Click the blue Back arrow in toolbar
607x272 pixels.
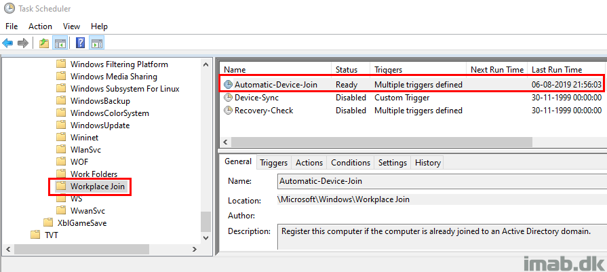point(7,43)
